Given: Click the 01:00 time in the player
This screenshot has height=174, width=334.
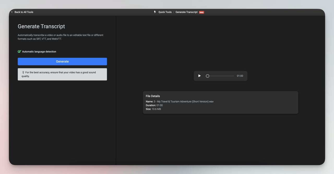Looking at the screenshot, I should coord(240,76).
